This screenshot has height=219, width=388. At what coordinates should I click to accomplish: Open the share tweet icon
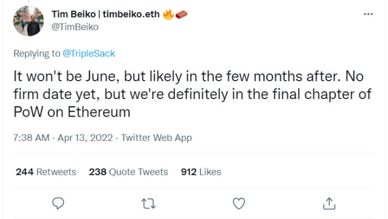(329, 204)
